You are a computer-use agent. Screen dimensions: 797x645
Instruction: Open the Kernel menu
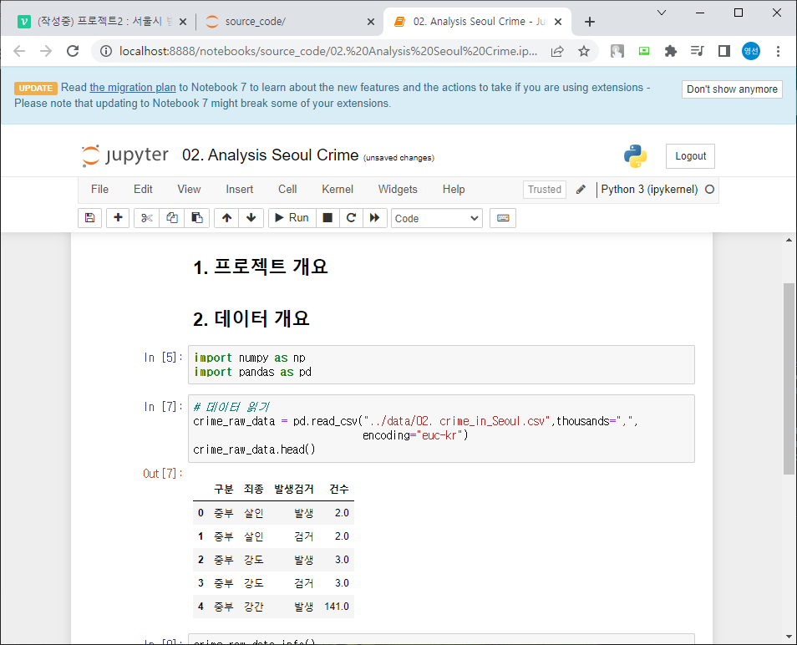(x=338, y=189)
